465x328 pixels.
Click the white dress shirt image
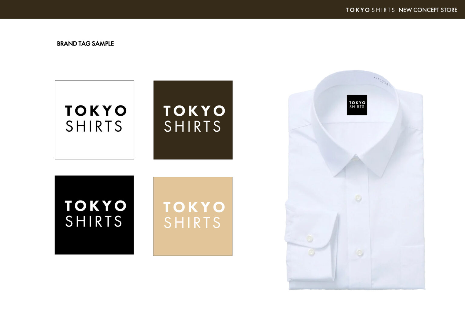click(355, 180)
